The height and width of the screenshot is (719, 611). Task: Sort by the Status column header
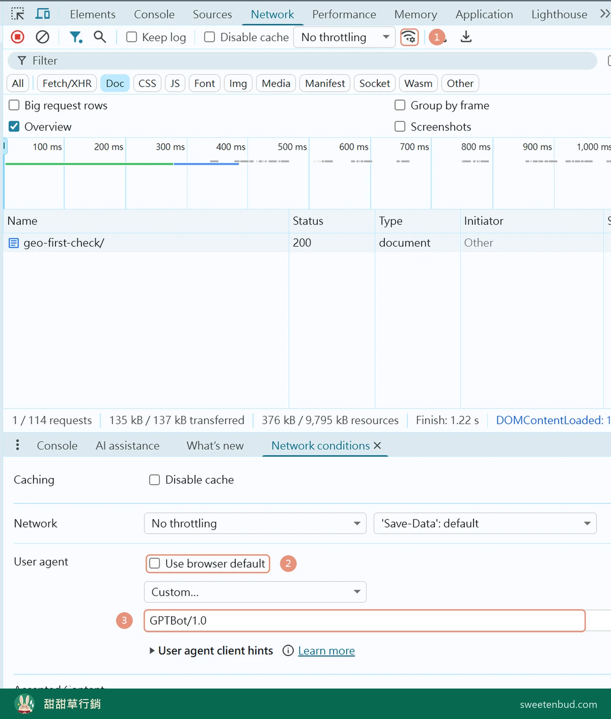pyautogui.click(x=332, y=221)
